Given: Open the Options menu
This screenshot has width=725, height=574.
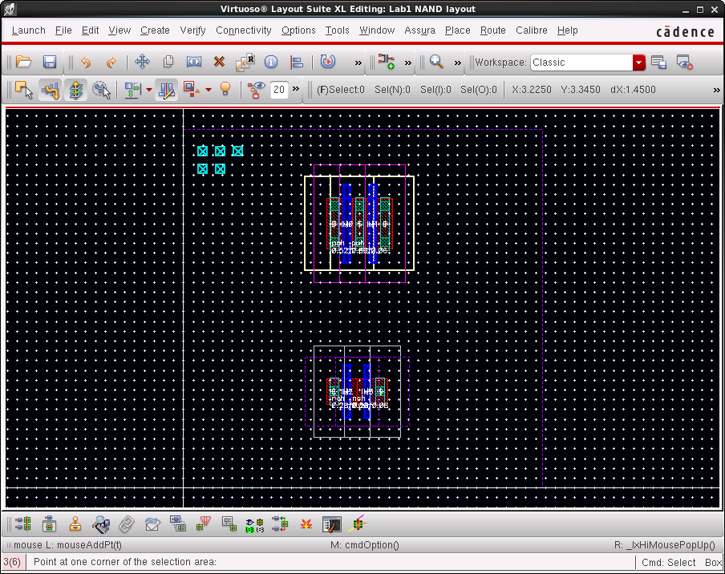Looking at the screenshot, I should click(x=298, y=30).
